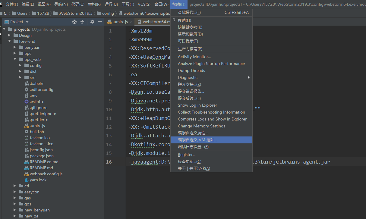Open the 重构(R) menu
This screenshot has height=219, width=366.
click(94, 4)
